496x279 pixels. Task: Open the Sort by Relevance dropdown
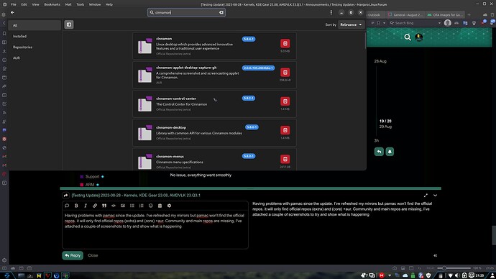coord(351,24)
